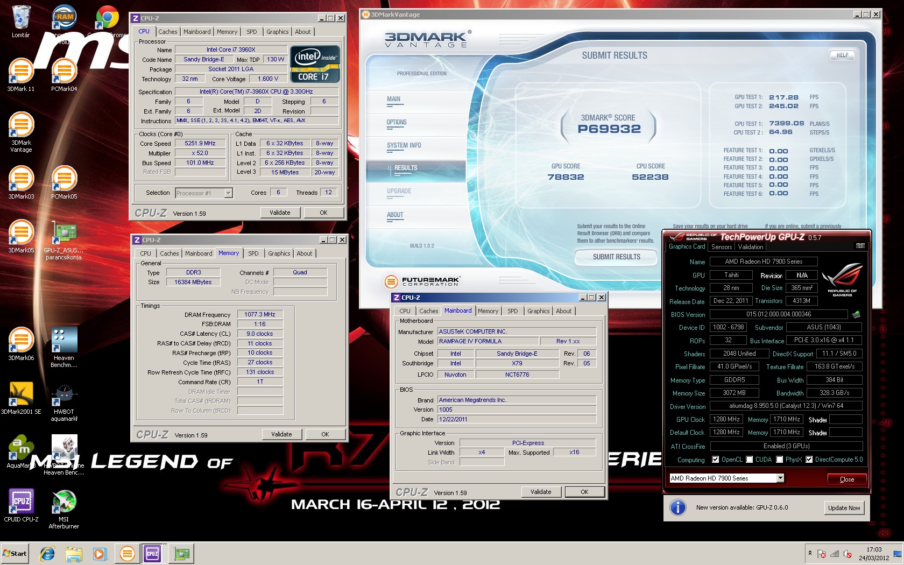Open Internet Explorer from taskbar

(x=47, y=554)
